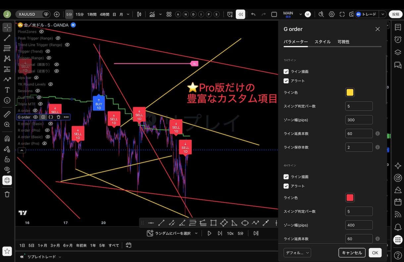
Task: Show the PivotZones indicator
Action: (x=41, y=32)
